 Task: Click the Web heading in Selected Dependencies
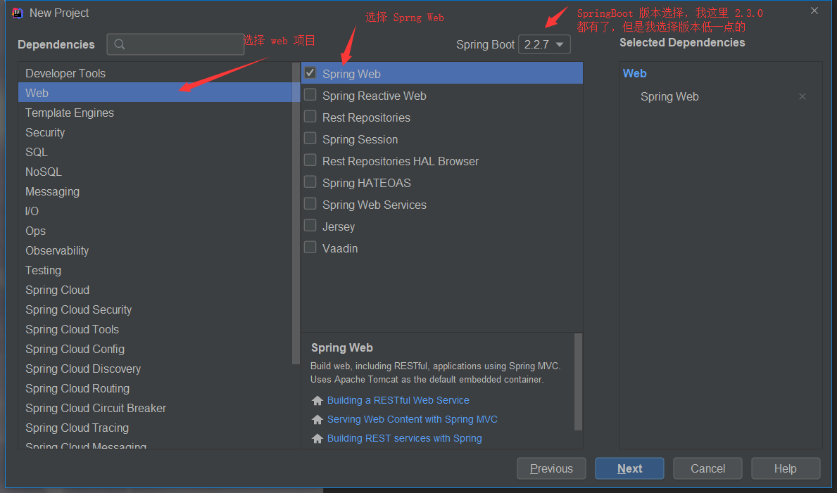[635, 74]
